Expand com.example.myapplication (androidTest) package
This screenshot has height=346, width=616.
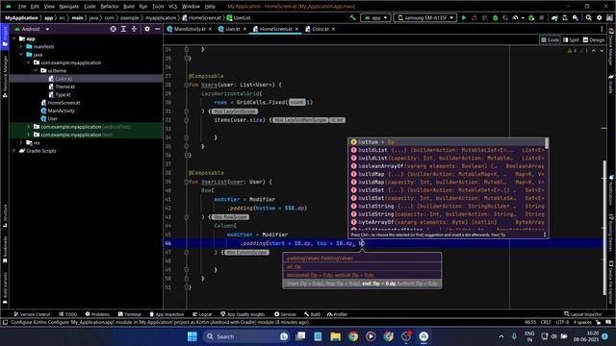28,127
